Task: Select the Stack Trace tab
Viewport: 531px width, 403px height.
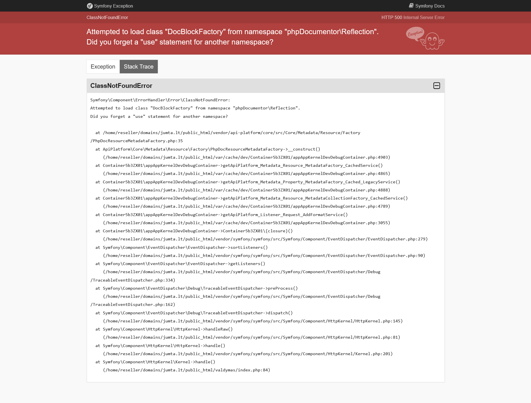Action: coord(139,67)
